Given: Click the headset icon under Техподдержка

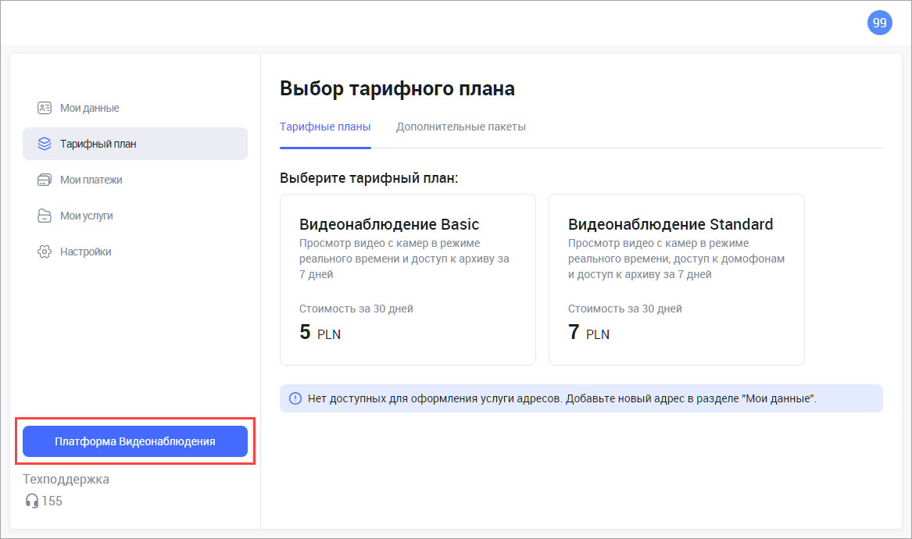Looking at the screenshot, I should pos(32,501).
